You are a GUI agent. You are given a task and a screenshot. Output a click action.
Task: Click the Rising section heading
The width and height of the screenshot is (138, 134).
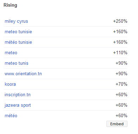tap(11, 5)
